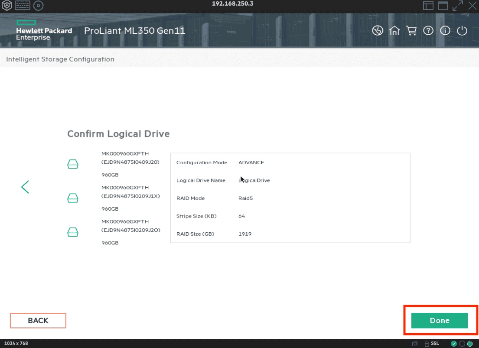The width and height of the screenshot is (479, 348).
Task: Toggle full screen with the diagonal arrows icon
Action: 457,6
